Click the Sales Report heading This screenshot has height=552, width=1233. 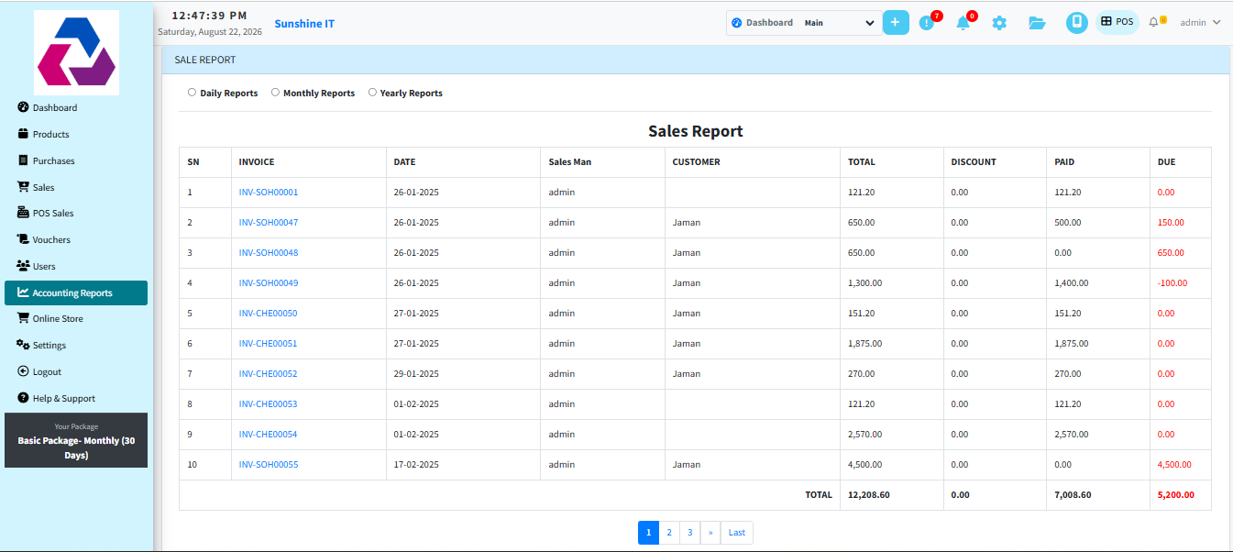pos(696,131)
